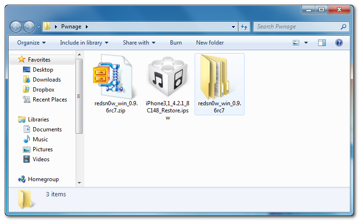The height and width of the screenshot is (221, 359).
Task: Open the More view options dropdown arrow
Action: (x=306, y=43)
